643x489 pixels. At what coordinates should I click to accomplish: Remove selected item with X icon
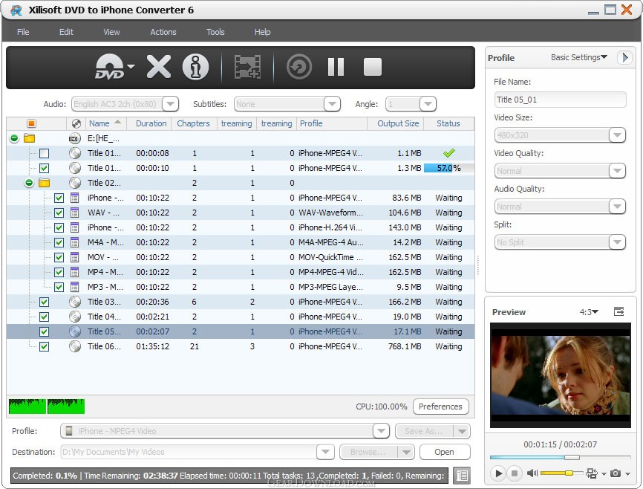click(159, 67)
